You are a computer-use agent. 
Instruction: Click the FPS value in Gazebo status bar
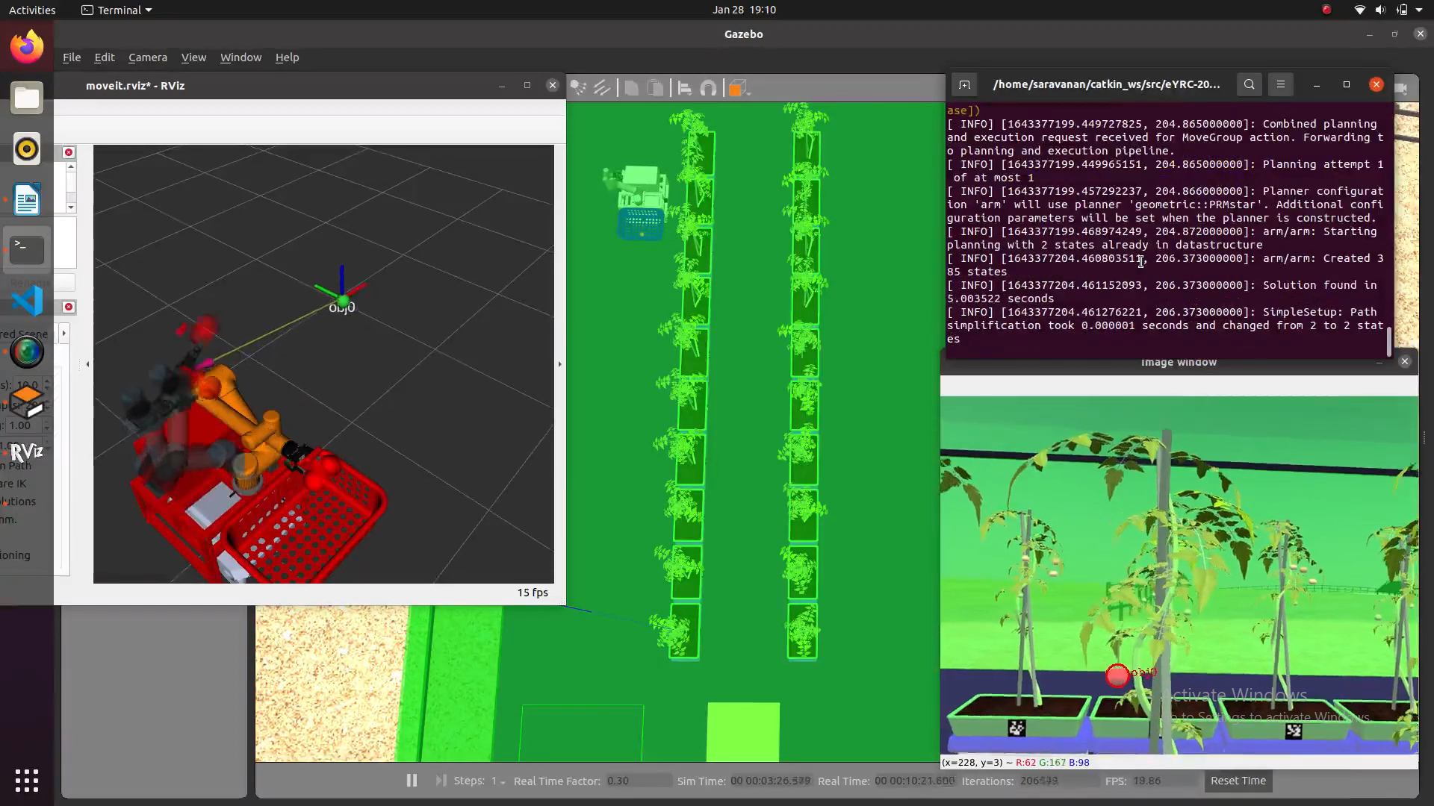(1163, 781)
